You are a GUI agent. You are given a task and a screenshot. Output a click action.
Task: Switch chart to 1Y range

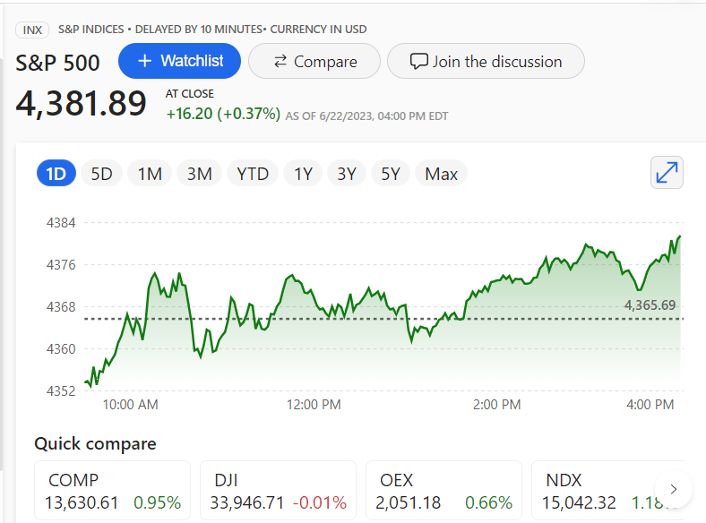[x=303, y=173]
